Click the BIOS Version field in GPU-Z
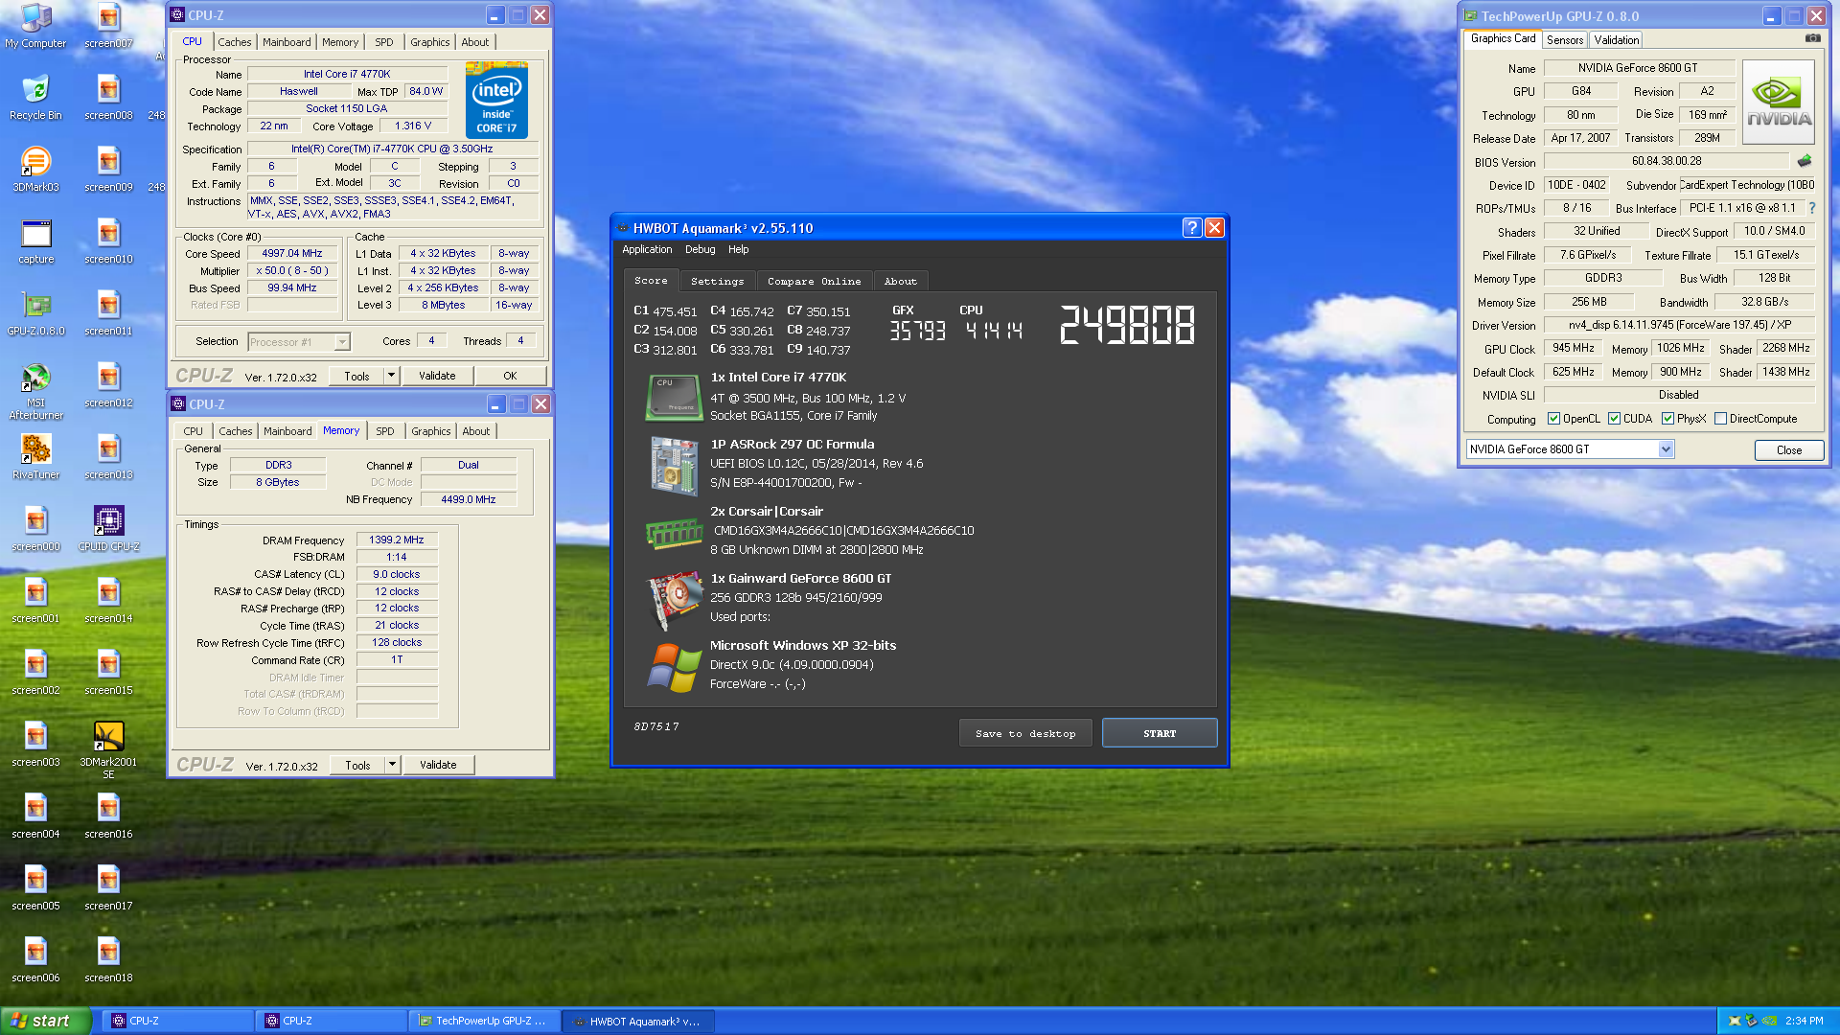Image resolution: width=1840 pixels, height=1035 pixels. pos(1667,161)
